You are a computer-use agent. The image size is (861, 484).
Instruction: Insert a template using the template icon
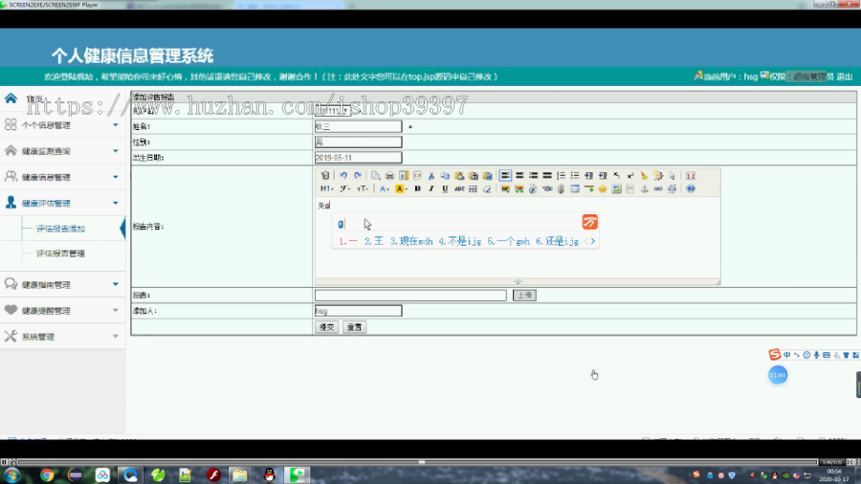[404, 176]
